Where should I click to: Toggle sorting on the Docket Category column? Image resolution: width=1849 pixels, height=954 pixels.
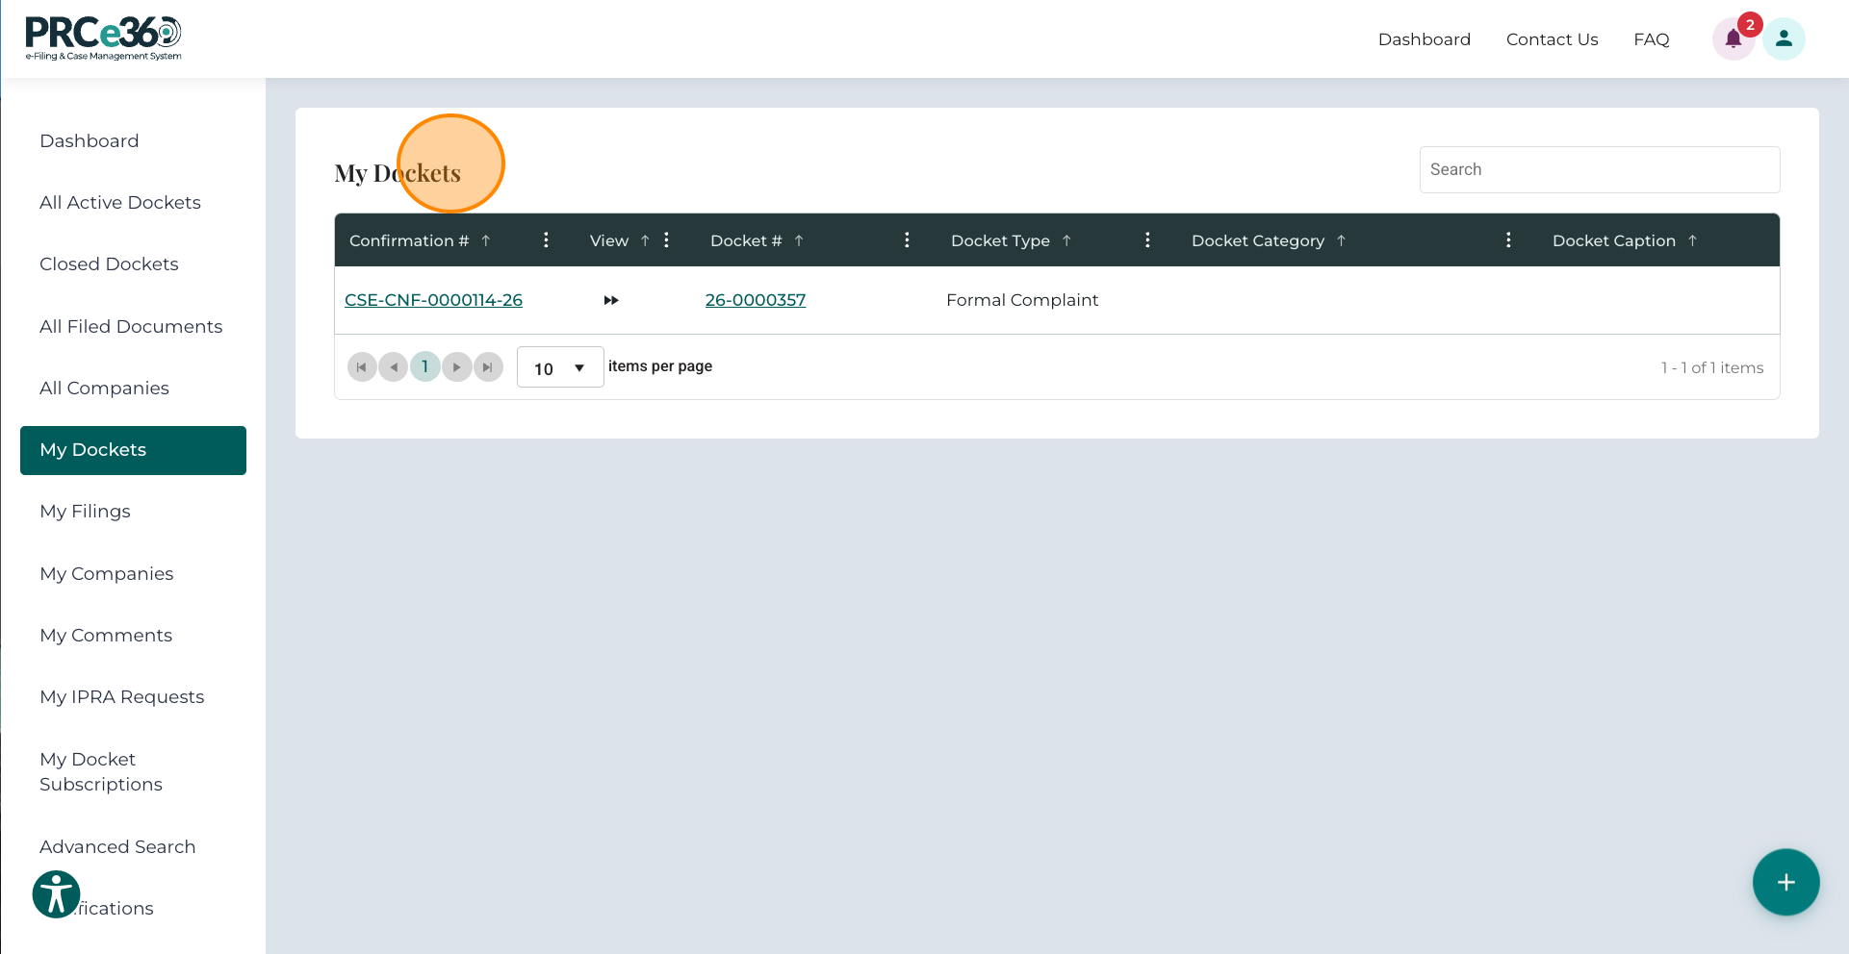1343,240
